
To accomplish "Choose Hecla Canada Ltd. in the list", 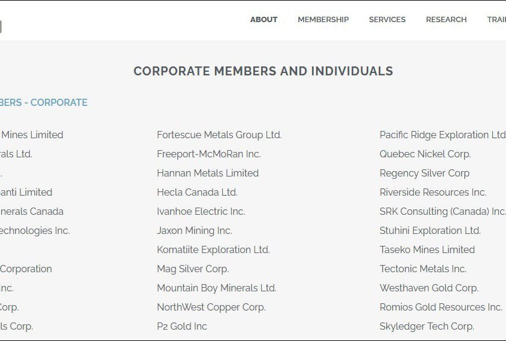I will pyautogui.click(x=197, y=193).
